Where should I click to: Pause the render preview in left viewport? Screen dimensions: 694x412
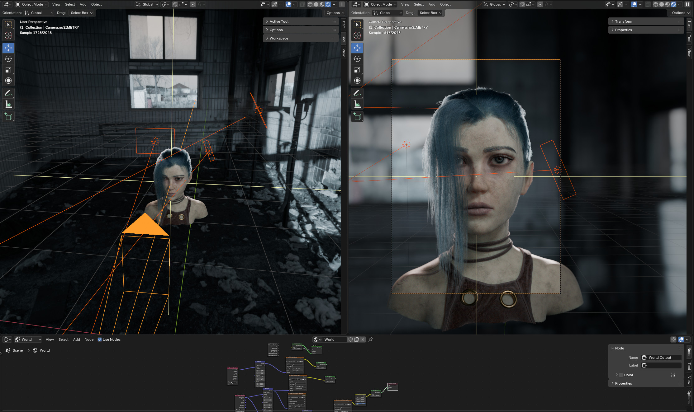click(342, 4)
